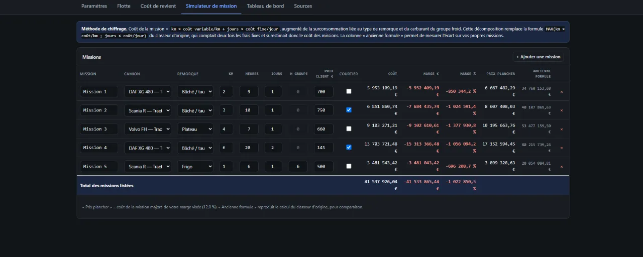643x257 pixels.
Task: Open remorque dropdown for Mission 1
Action: pyautogui.click(x=195, y=91)
